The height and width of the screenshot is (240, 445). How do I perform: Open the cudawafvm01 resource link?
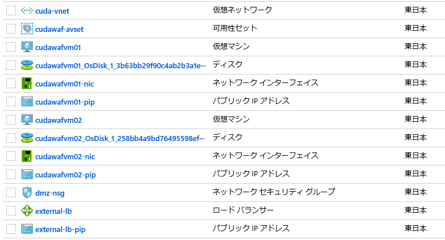point(58,47)
